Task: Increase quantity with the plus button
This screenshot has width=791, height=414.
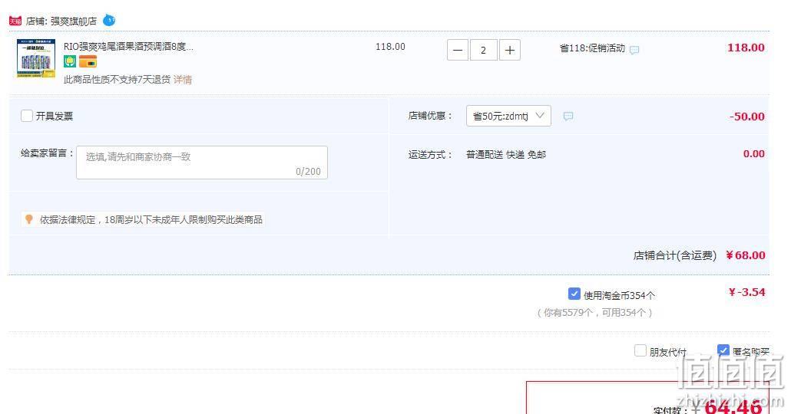Action: click(509, 50)
